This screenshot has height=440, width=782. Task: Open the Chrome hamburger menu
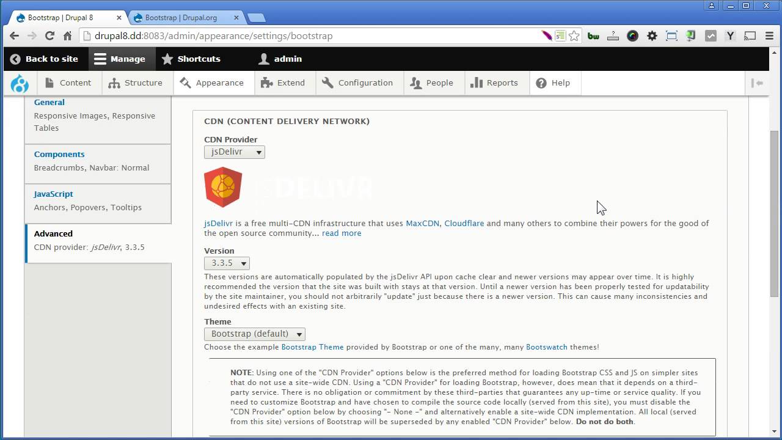769,36
